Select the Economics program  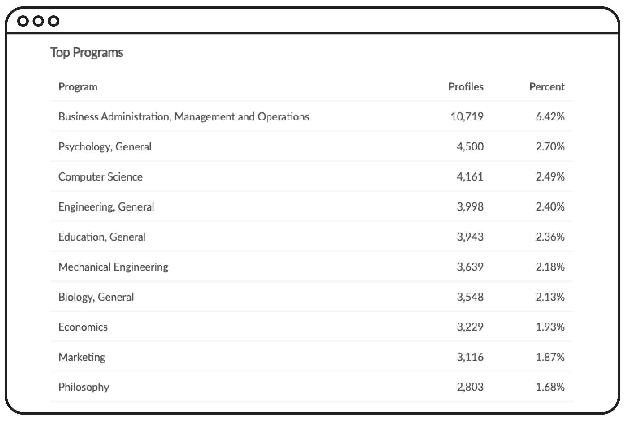point(83,327)
